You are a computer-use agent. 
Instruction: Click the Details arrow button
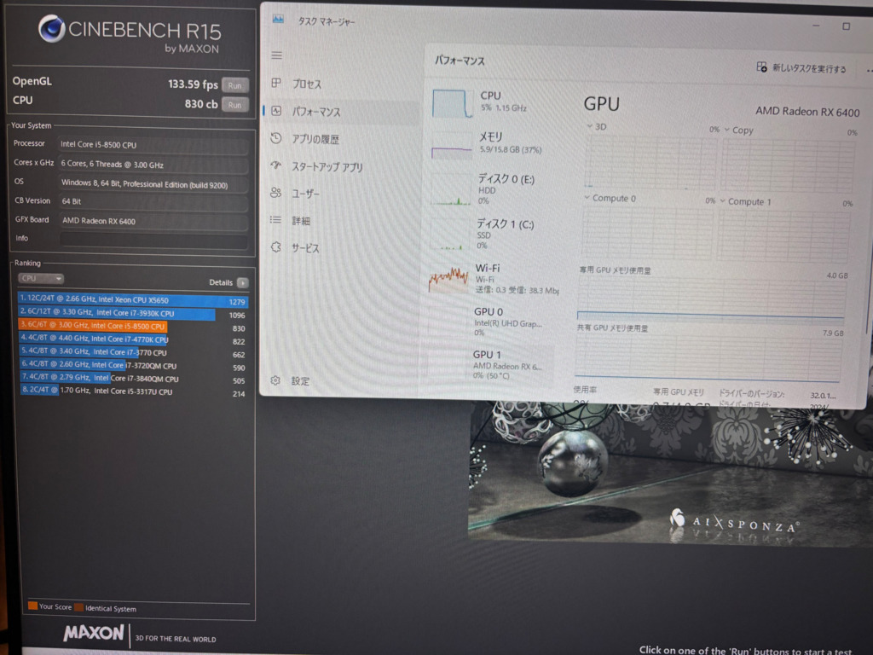point(243,283)
